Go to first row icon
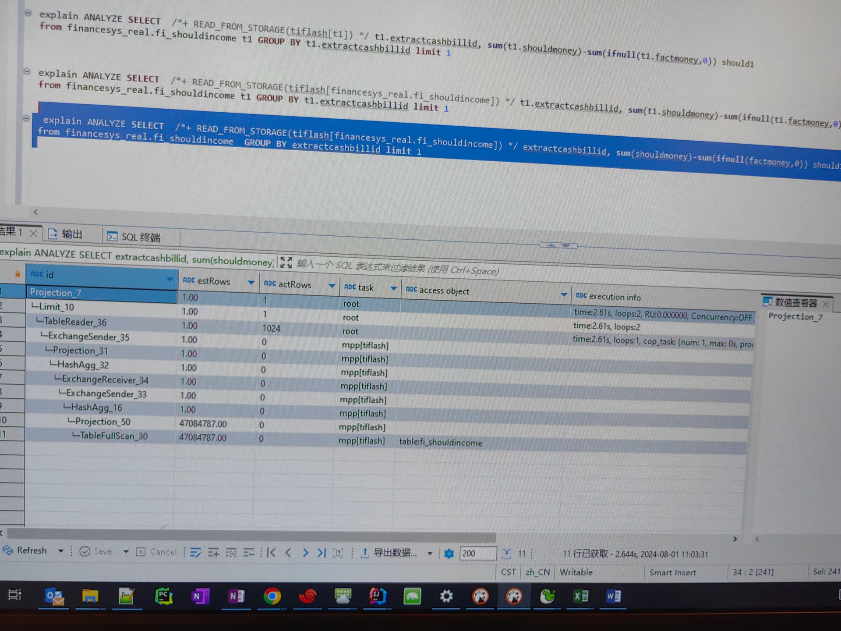 click(x=271, y=553)
